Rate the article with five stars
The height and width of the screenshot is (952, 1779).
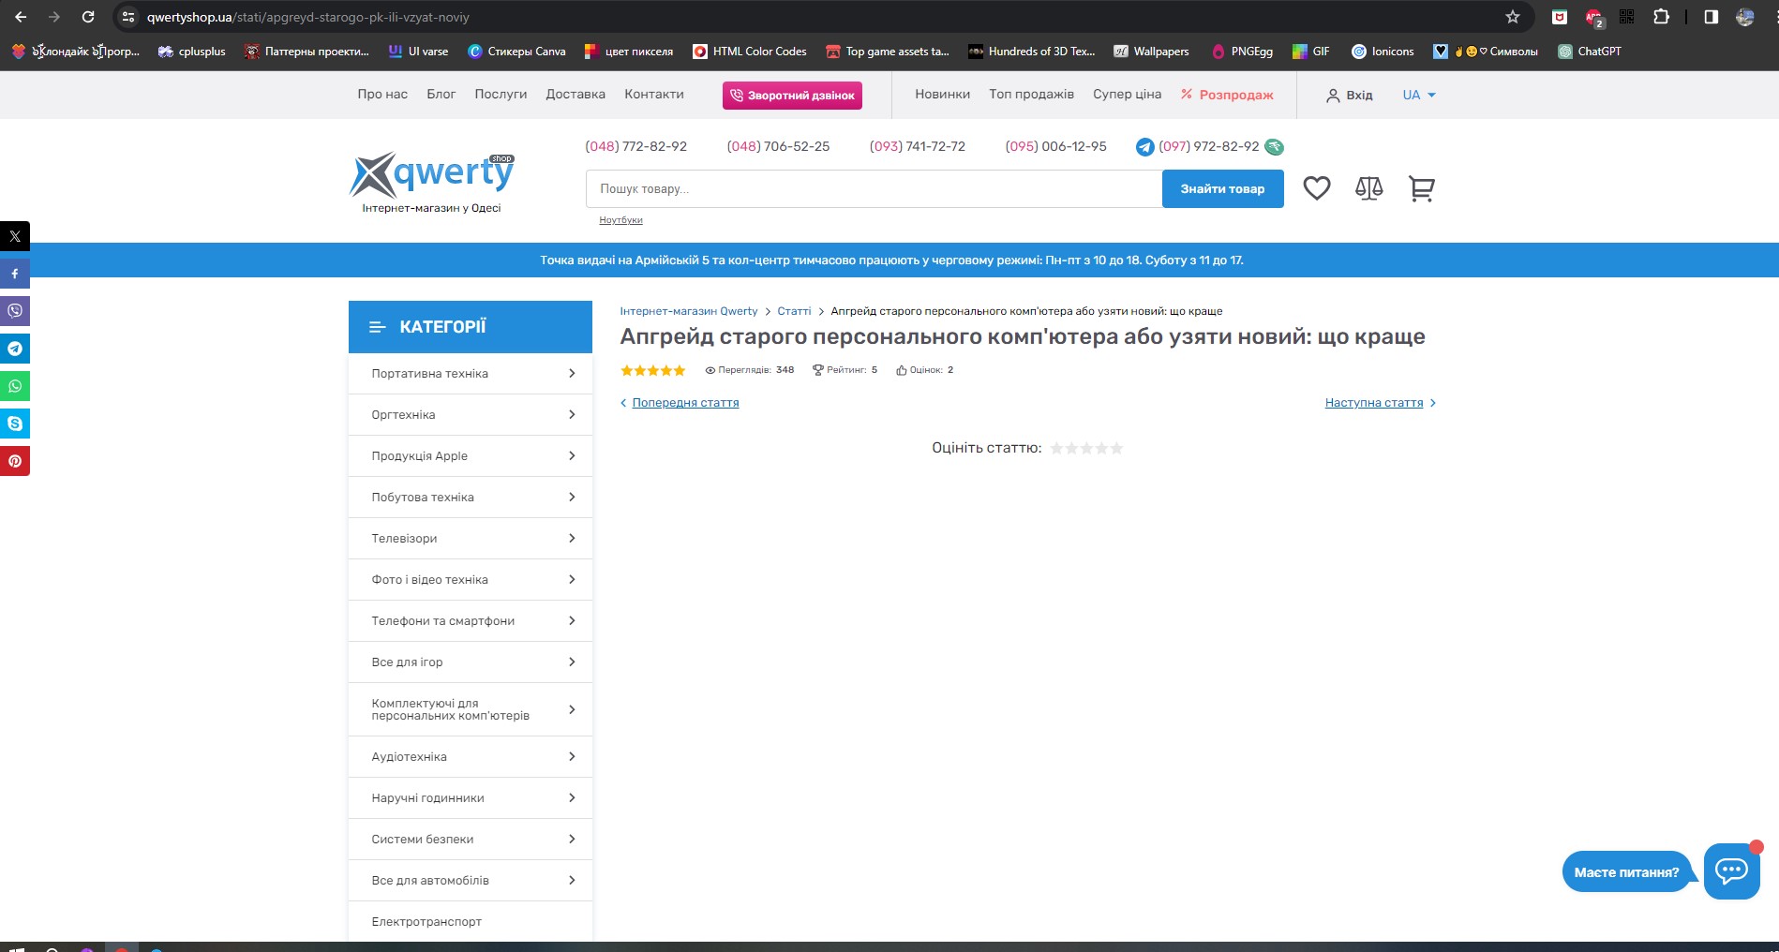pos(1116,449)
